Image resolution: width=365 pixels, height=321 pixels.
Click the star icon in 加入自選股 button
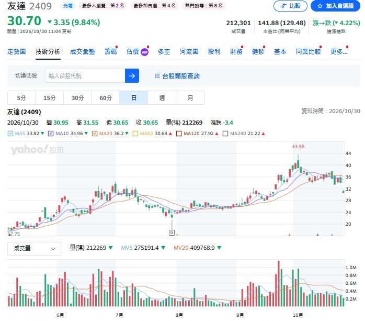(x=320, y=6)
